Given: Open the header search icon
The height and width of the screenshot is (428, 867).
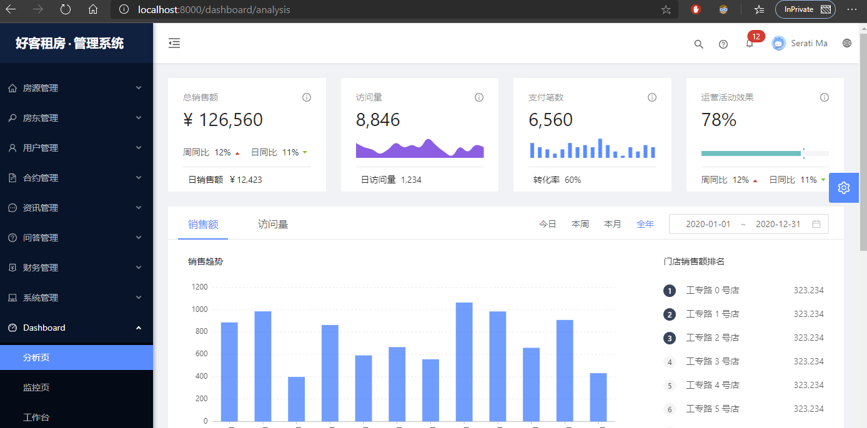Looking at the screenshot, I should coord(699,44).
